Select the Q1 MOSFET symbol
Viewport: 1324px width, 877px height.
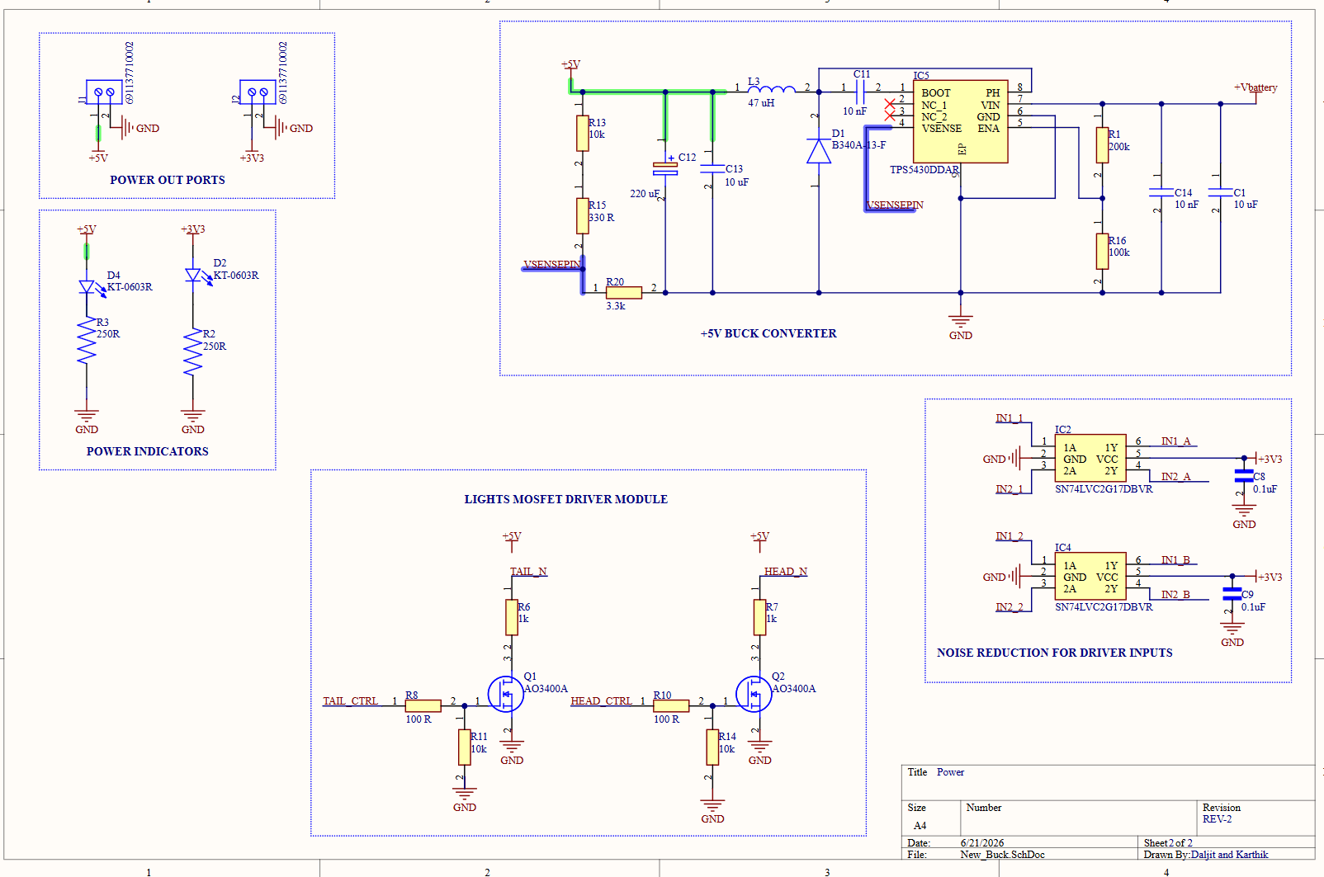(x=505, y=694)
